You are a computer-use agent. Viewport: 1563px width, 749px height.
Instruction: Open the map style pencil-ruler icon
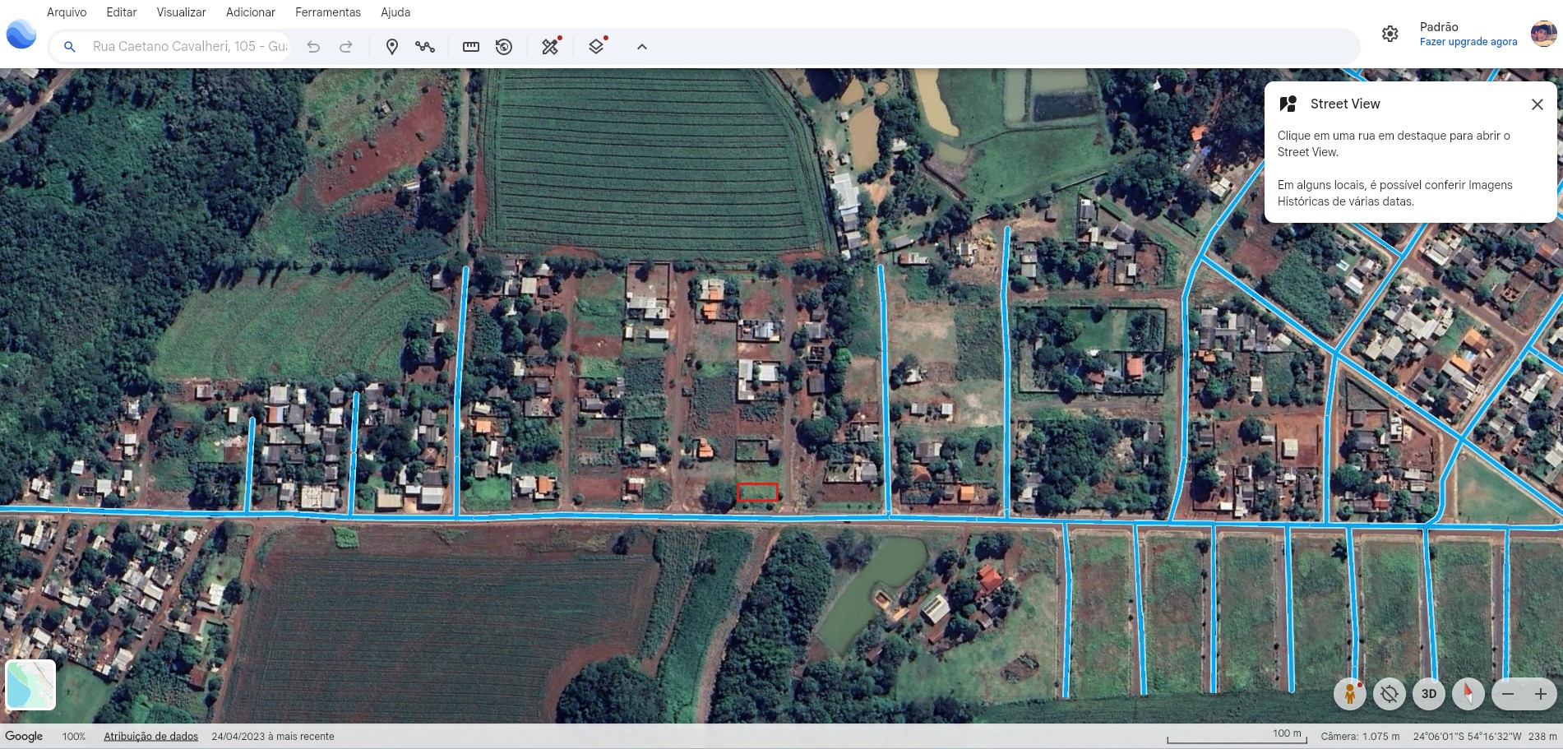coord(550,47)
